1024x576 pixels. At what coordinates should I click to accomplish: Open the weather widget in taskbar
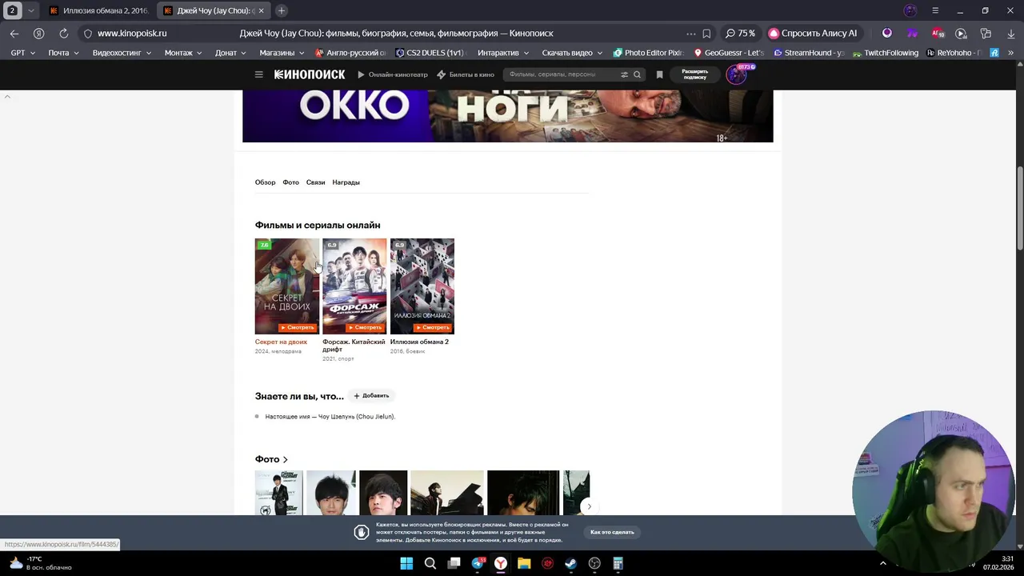tap(40, 563)
